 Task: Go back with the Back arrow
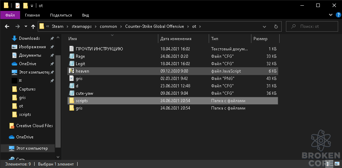(7, 26)
